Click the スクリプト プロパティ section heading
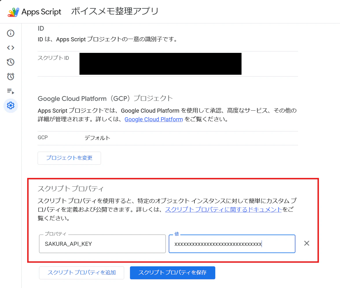Viewport: 340px width, 288px height. [x=71, y=189]
